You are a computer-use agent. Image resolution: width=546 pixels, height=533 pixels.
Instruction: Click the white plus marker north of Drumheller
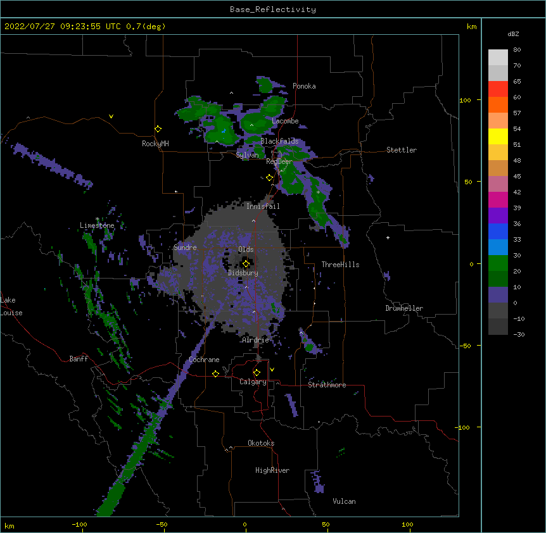coord(388,238)
